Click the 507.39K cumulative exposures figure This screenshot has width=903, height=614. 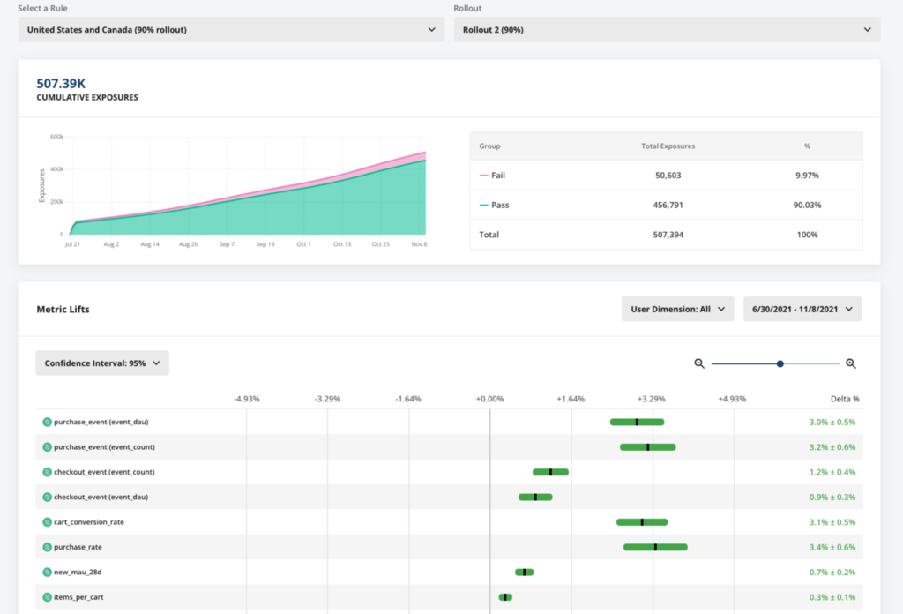pos(61,84)
